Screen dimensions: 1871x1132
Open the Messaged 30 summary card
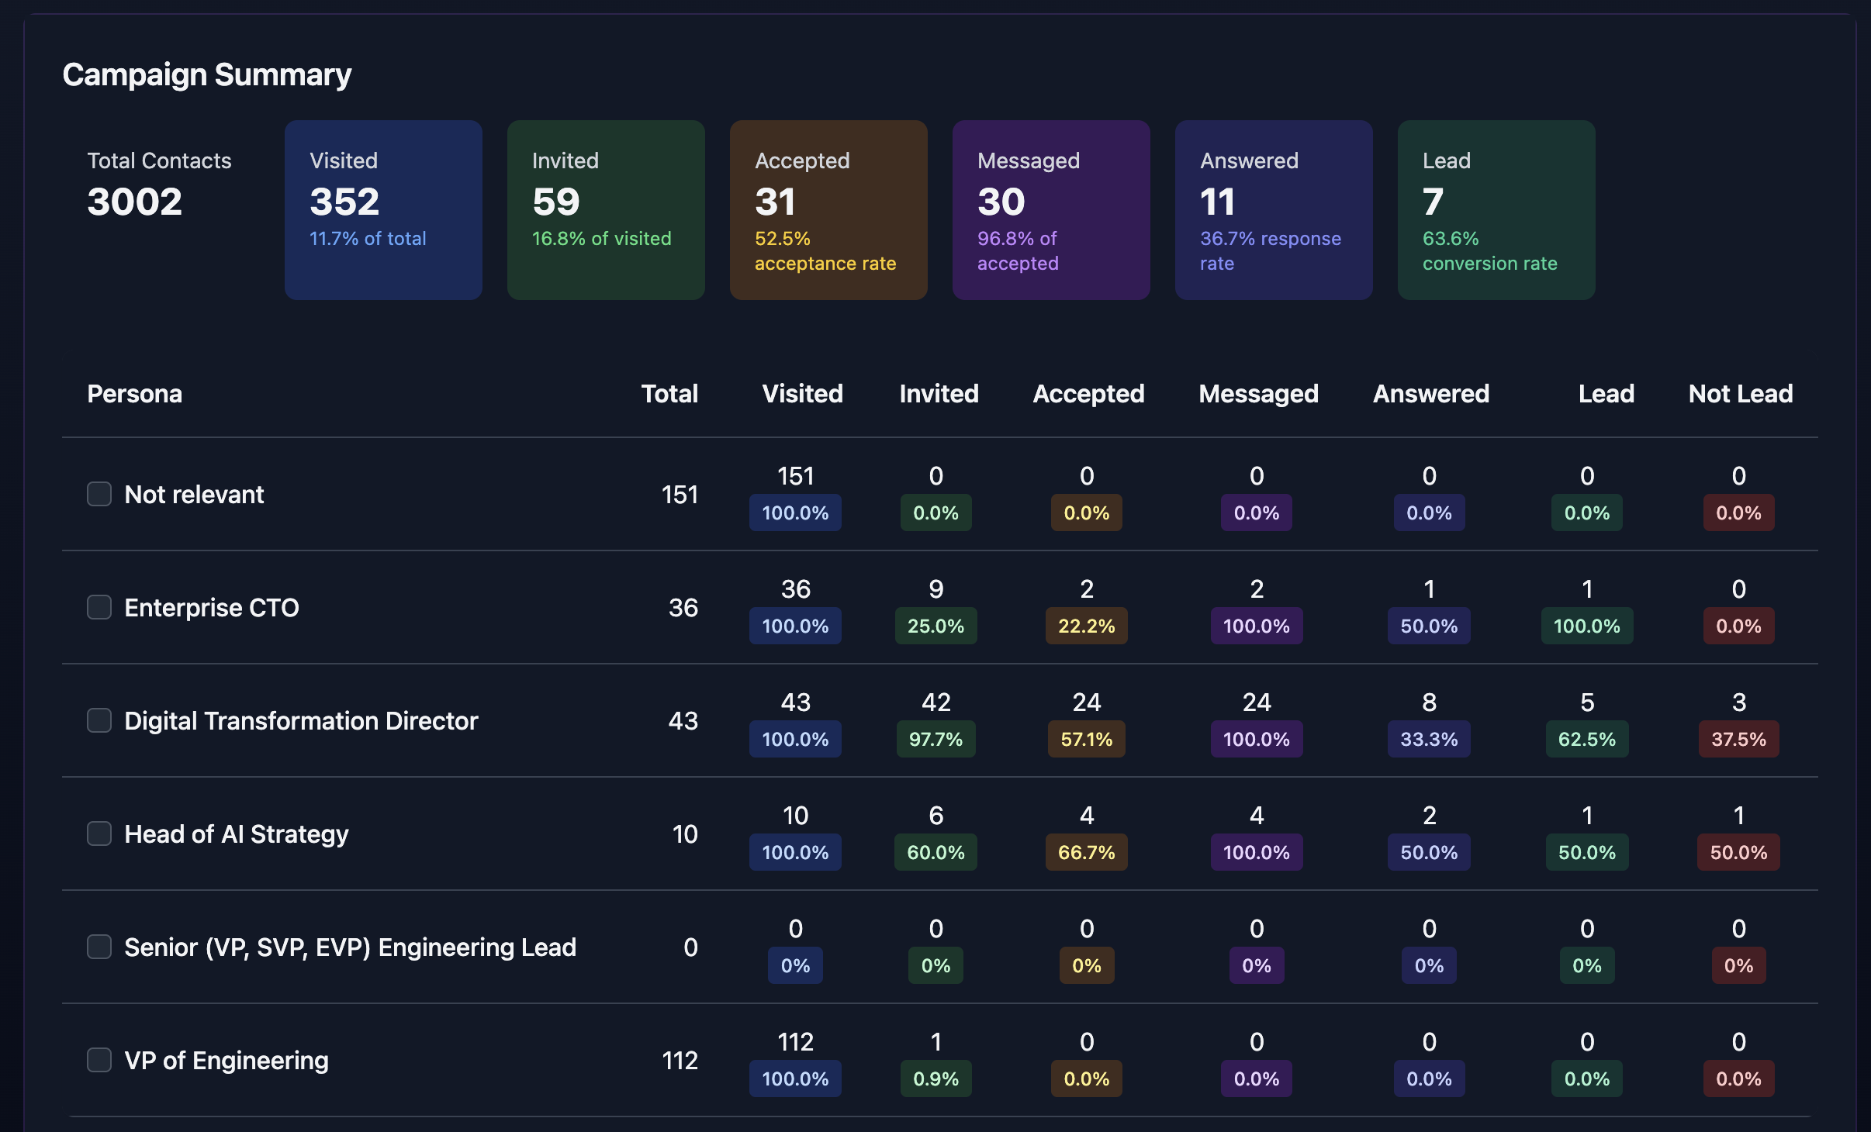(x=1051, y=210)
